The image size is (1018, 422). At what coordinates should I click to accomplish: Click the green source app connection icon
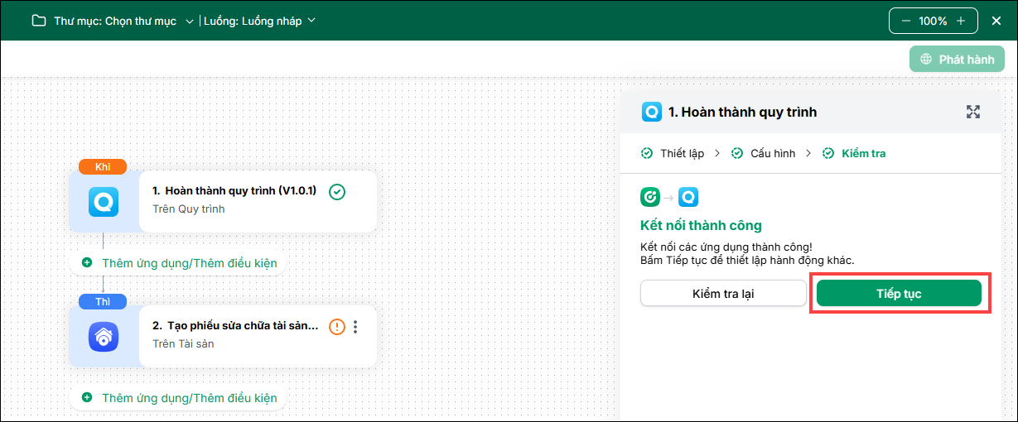tap(650, 197)
